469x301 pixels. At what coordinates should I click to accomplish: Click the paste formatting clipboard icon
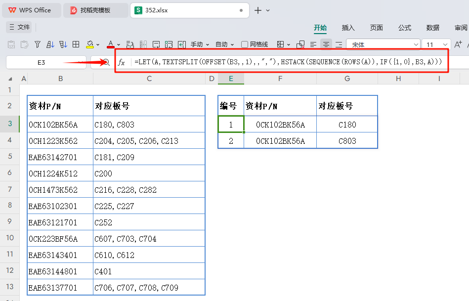click(x=25, y=44)
